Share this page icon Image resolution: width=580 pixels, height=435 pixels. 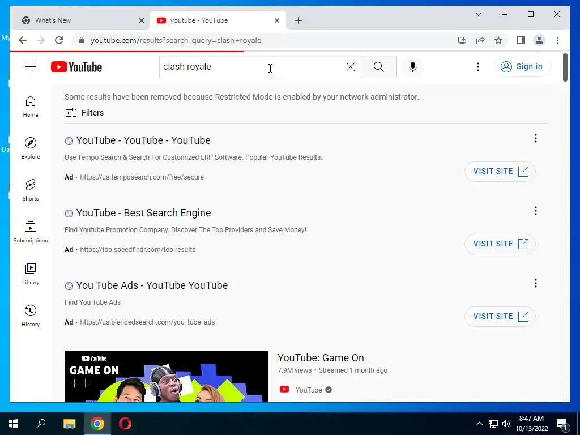tap(480, 40)
